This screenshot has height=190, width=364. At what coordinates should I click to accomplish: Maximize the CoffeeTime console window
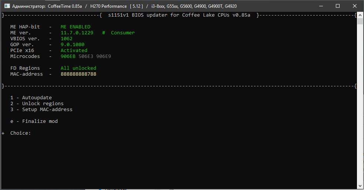338,6
